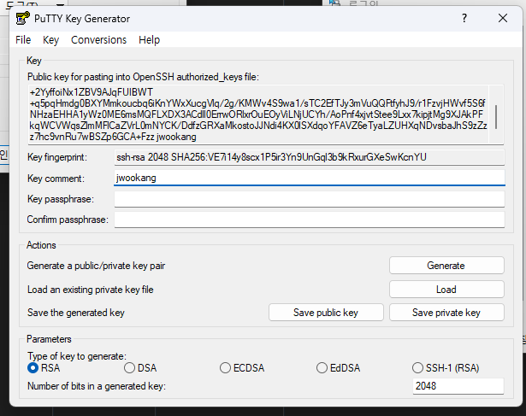Click the Load button
The width and height of the screenshot is (526, 416).
pyautogui.click(x=446, y=290)
